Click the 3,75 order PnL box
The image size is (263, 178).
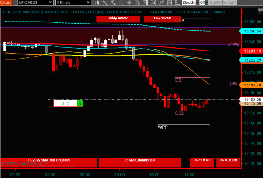[65, 103]
